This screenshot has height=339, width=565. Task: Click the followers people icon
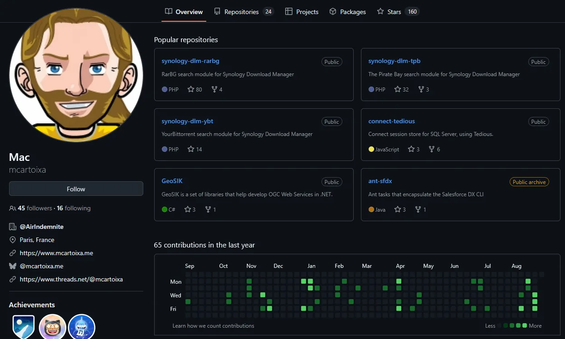14,208
